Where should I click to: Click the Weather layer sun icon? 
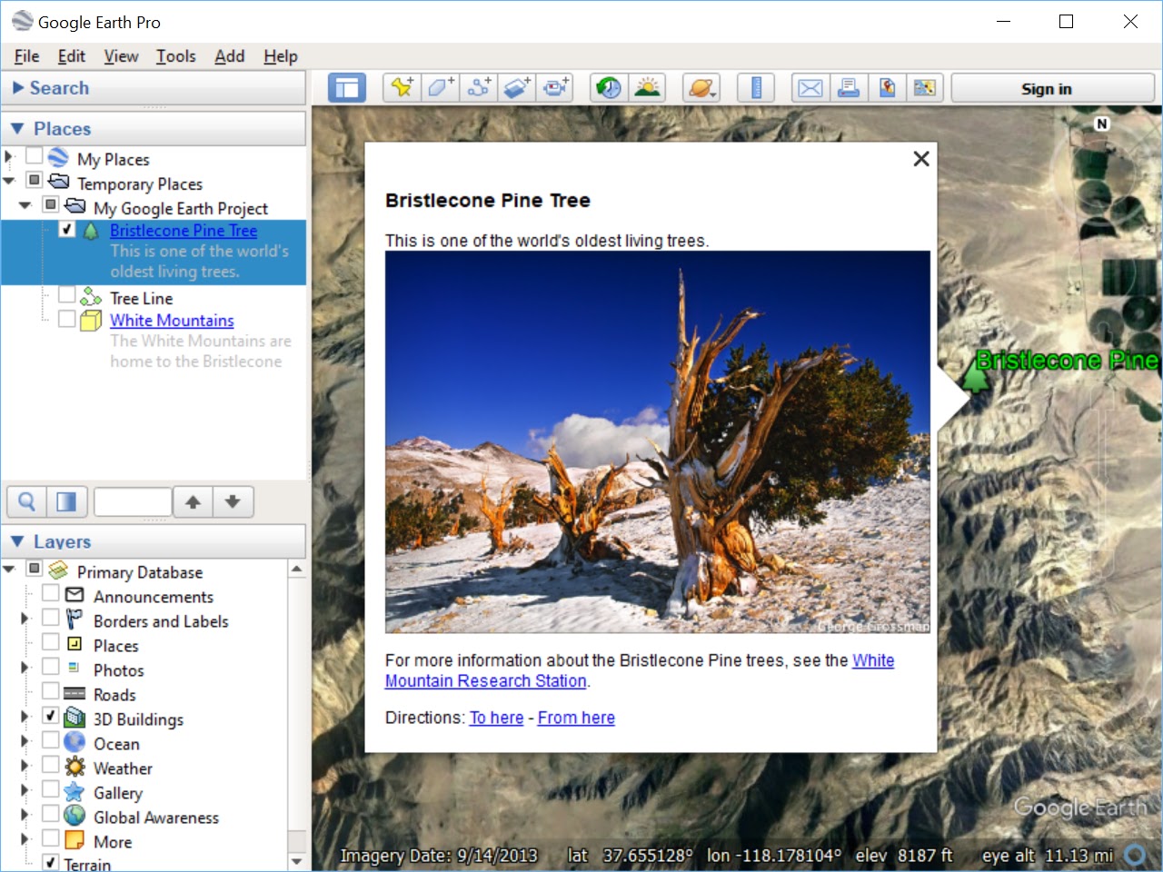(x=75, y=767)
